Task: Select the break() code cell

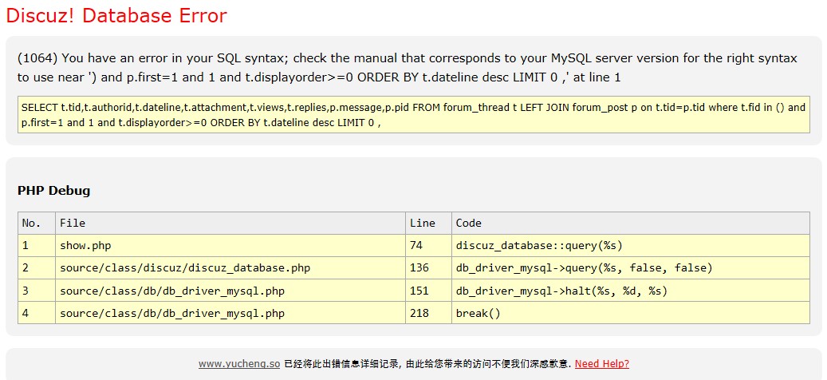Action: [631, 313]
